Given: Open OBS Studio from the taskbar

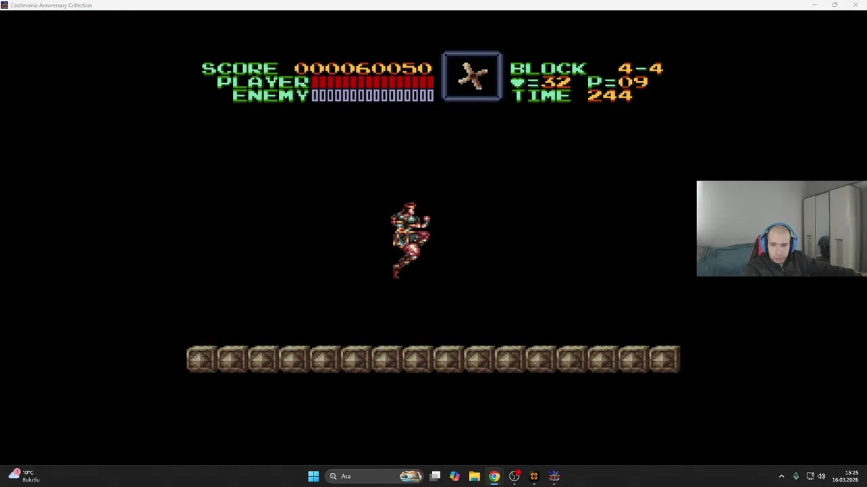Looking at the screenshot, I should [515, 476].
